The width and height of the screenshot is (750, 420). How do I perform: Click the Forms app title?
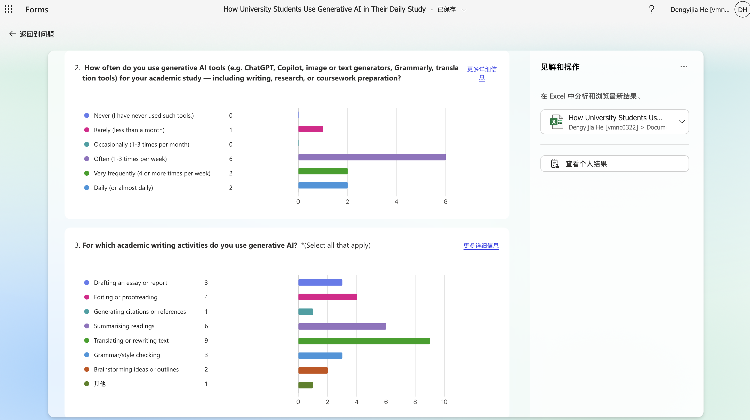point(37,9)
